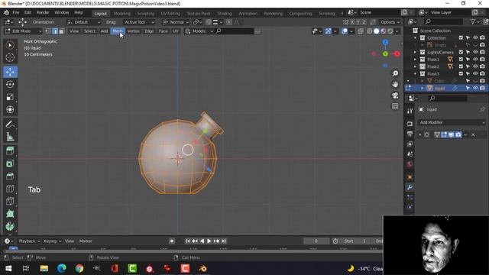The image size is (489, 275).
Task: Switch to material preview shading
Action: (384, 31)
